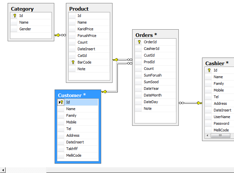This screenshot has height=173, width=234.
Task: Click the diagram's bottom left scroll arrow
Action: click(3, 170)
